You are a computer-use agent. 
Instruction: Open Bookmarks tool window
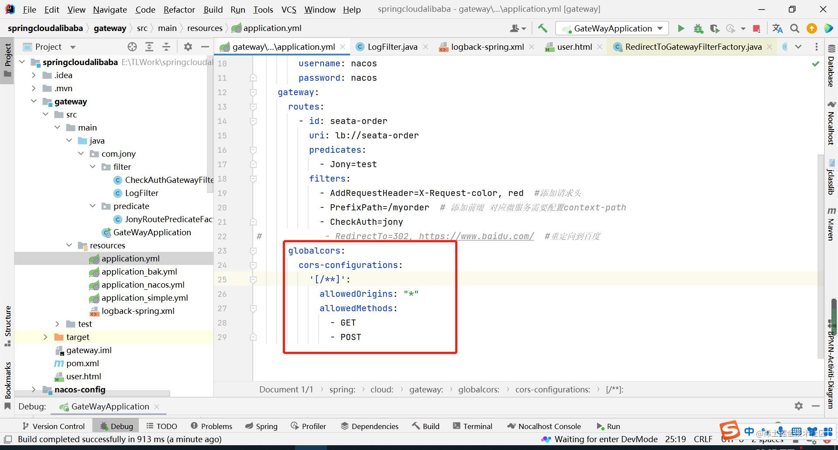click(7, 386)
